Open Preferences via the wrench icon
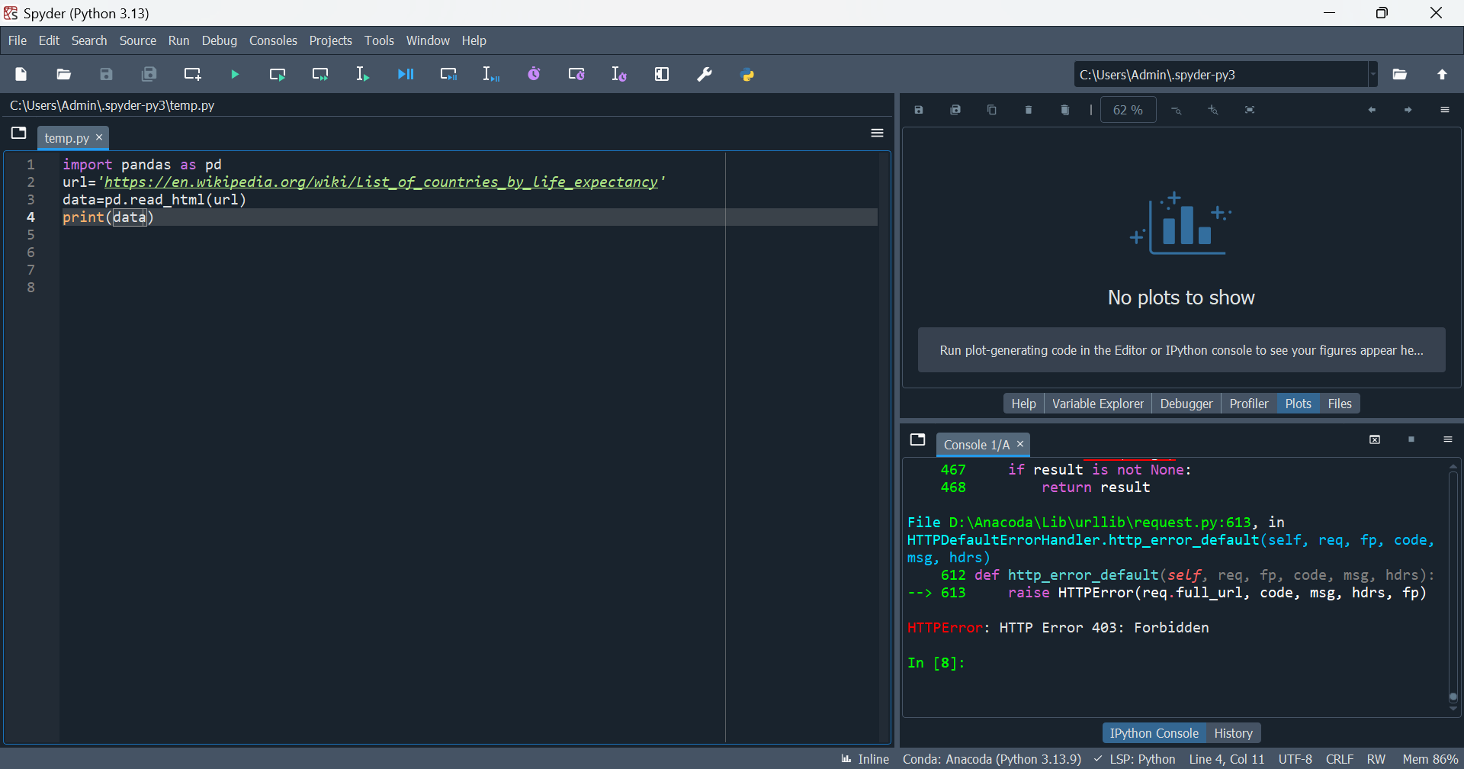The image size is (1464, 769). click(705, 75)
